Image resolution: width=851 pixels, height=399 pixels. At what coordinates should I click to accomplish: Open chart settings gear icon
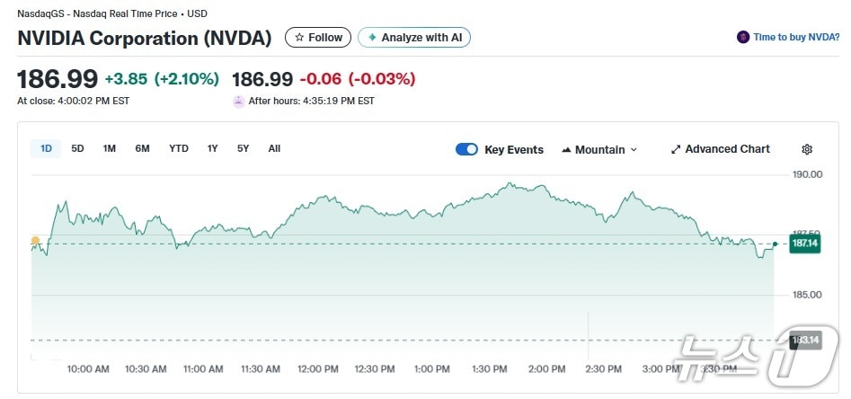pos(806,150)
